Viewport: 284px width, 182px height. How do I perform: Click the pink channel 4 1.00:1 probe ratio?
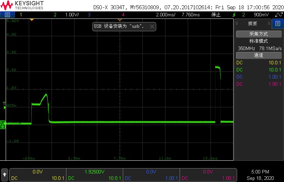275,84
